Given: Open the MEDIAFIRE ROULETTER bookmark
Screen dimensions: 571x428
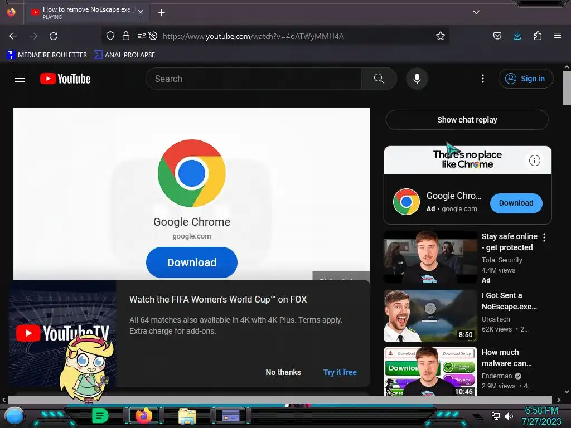Looking at the screenshot, I should [x=47, y=55].
